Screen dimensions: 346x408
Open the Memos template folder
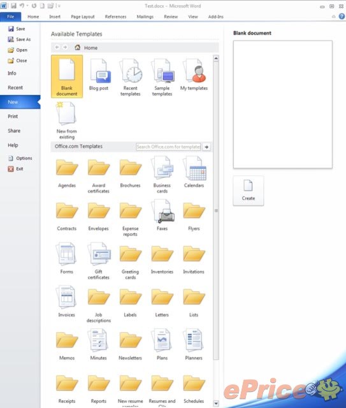point(67,346)
